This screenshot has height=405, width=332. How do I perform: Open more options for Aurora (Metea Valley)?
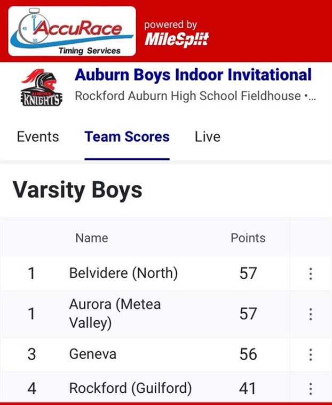pos(311,314)
